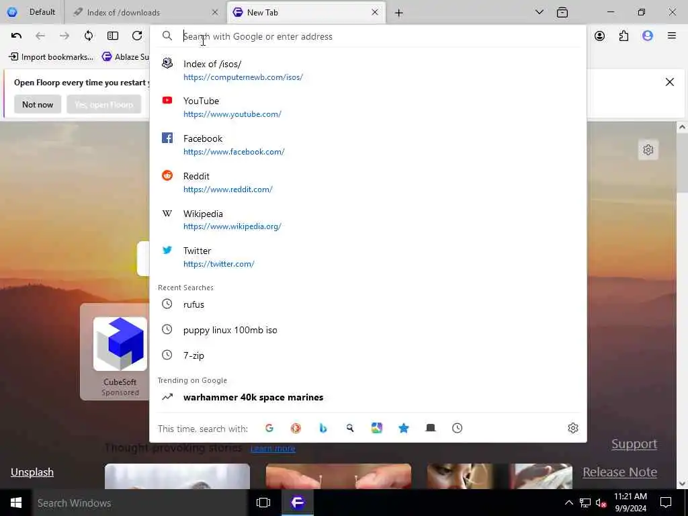Search this time with Bing icon
This screenshot has width=688, height=516.
tap(323, 428)
